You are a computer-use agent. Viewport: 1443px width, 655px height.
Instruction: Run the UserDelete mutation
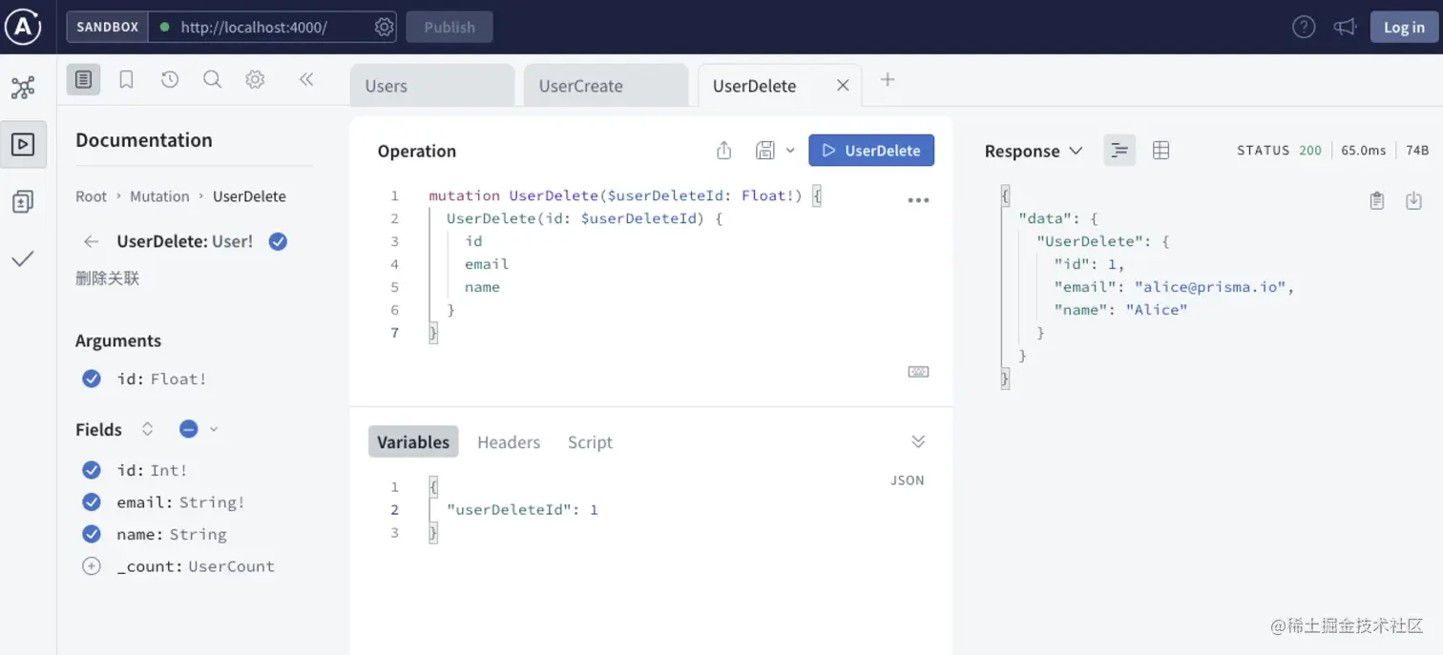(870, 150)
